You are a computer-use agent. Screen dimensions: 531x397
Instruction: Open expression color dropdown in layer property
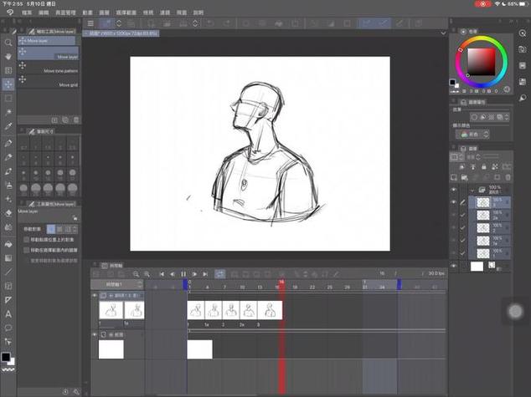(x=474, y=135)
